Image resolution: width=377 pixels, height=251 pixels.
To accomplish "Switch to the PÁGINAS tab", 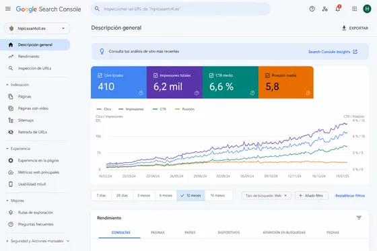I will click(158, 232).
